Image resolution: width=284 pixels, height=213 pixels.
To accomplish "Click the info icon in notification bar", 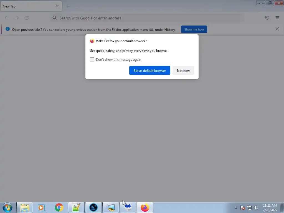I will pyautogui.click(x=7, y=29).
